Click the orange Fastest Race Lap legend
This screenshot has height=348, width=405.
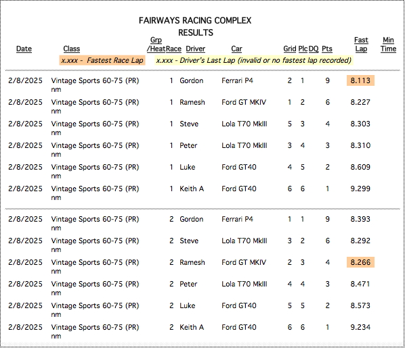point(102,60)
